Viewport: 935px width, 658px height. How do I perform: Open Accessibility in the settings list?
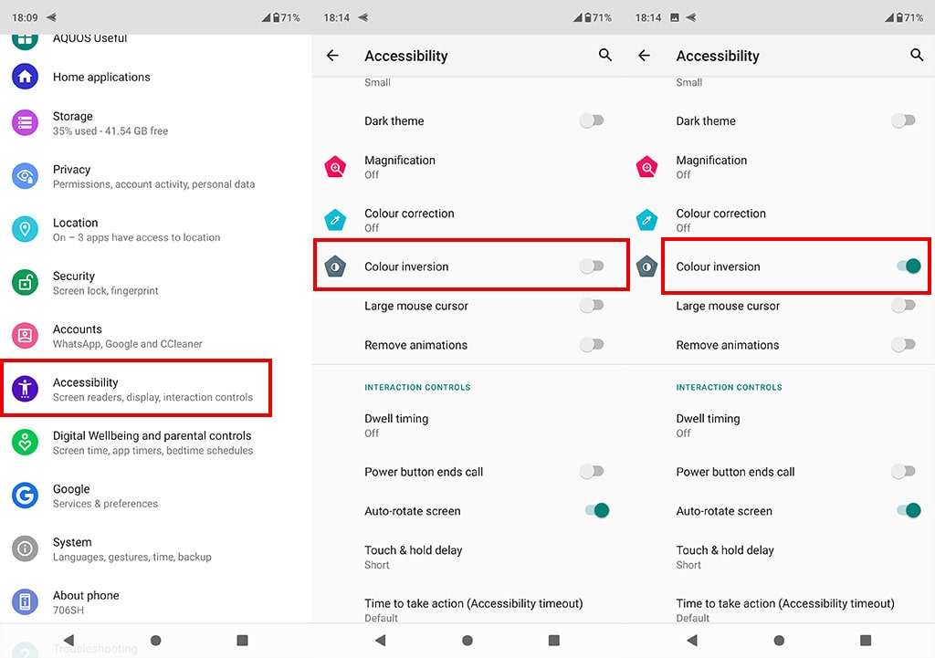point(137,389)
